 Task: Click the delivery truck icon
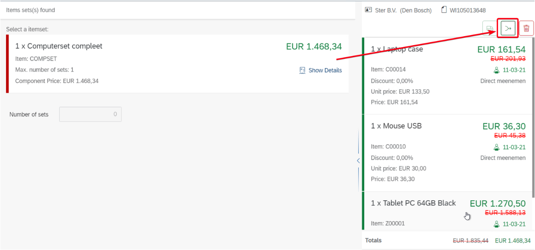tap(490, 28)
